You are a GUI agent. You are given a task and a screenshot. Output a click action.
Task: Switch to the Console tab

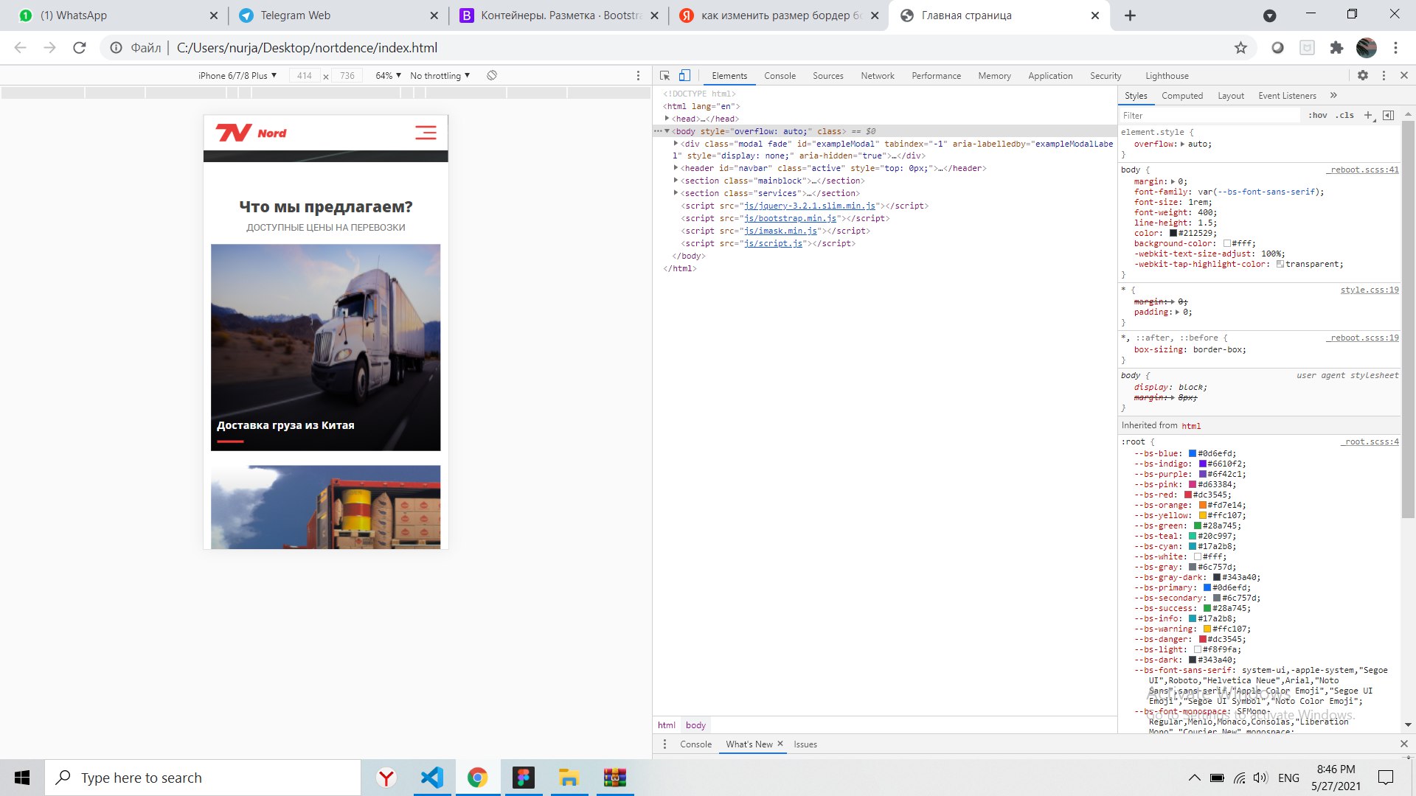[780, 75]
